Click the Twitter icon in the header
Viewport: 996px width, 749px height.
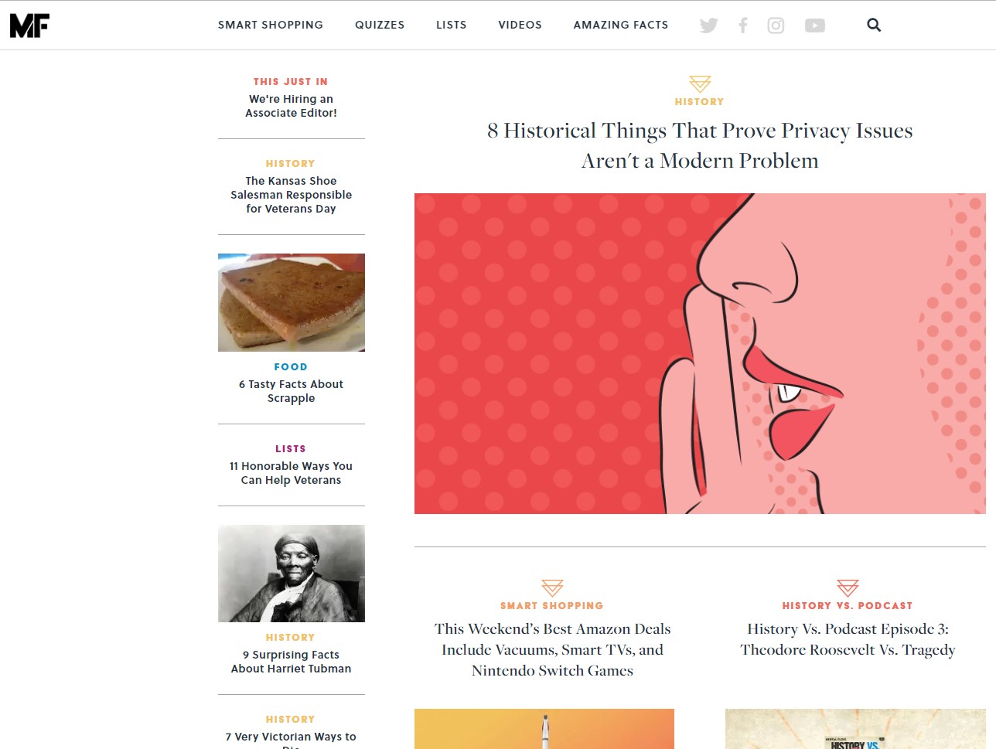point(708,25)
